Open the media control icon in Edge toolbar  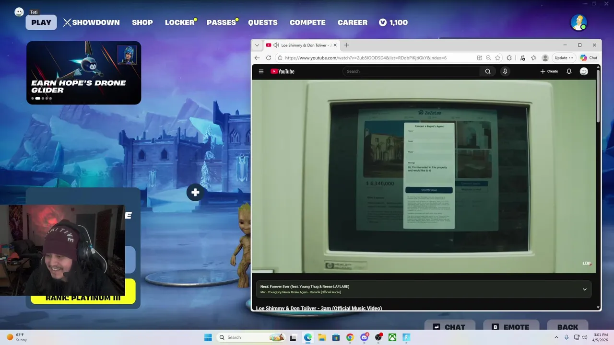coord(522,58)
